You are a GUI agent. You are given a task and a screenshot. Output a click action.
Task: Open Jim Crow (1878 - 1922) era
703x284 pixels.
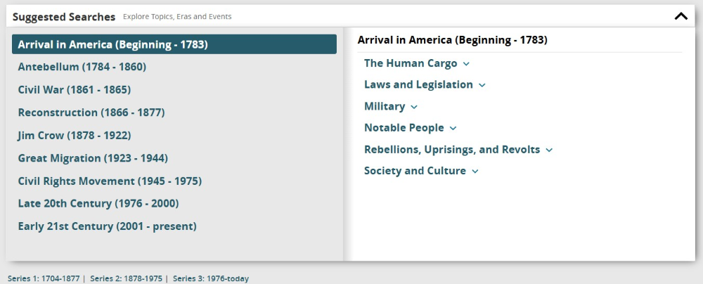click(x=75, y=135)
